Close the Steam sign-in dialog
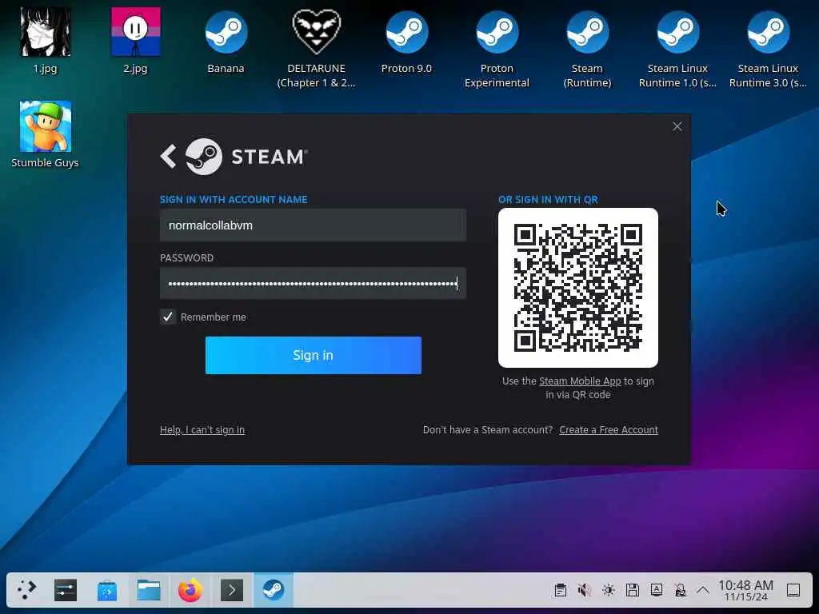This screenshot has width=819, height=614. tap(677, 126)
